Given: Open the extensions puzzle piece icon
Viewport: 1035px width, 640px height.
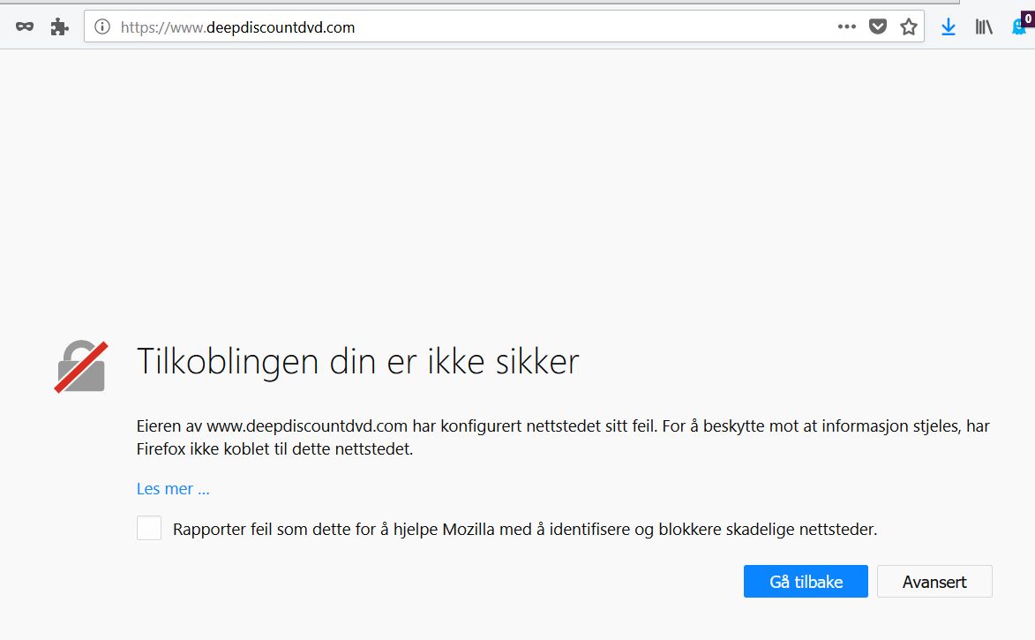Looking at the screenshot, I should pyautogui.click(x=59, y=27).
